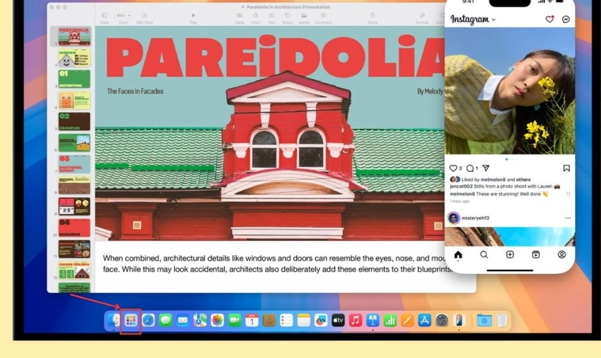The image size is (601, 358).
Task: Tap Instagram new post plus tab
Action: point(510,254)
